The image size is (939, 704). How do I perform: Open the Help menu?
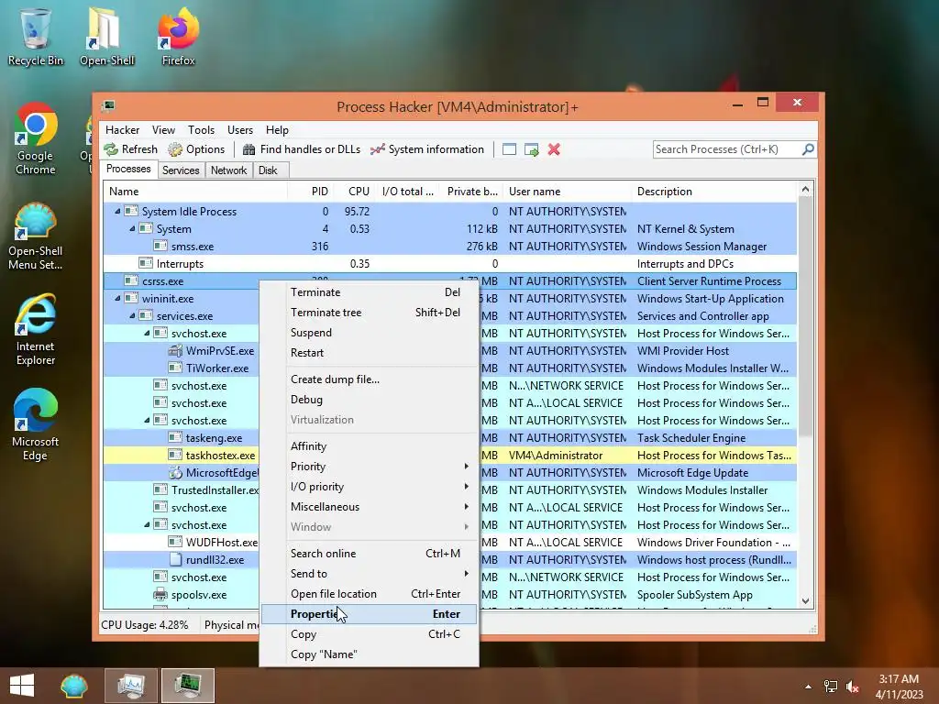(277, 130)
